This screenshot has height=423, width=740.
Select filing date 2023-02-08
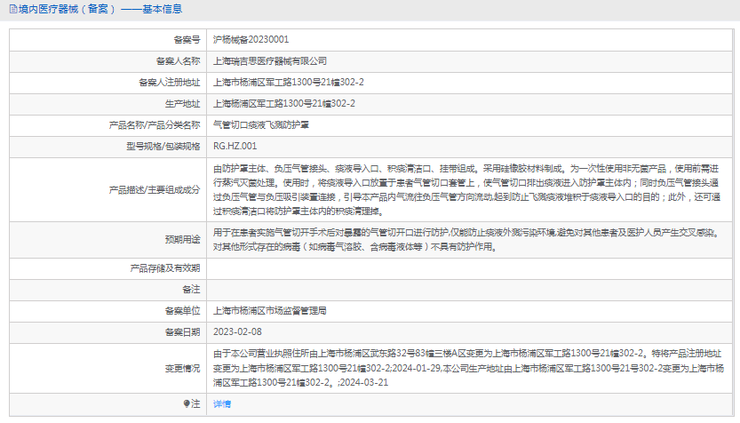click(237, 331)
